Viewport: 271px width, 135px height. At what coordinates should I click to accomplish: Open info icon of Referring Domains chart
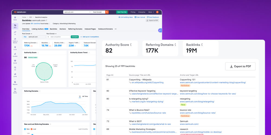coord(40,91)
